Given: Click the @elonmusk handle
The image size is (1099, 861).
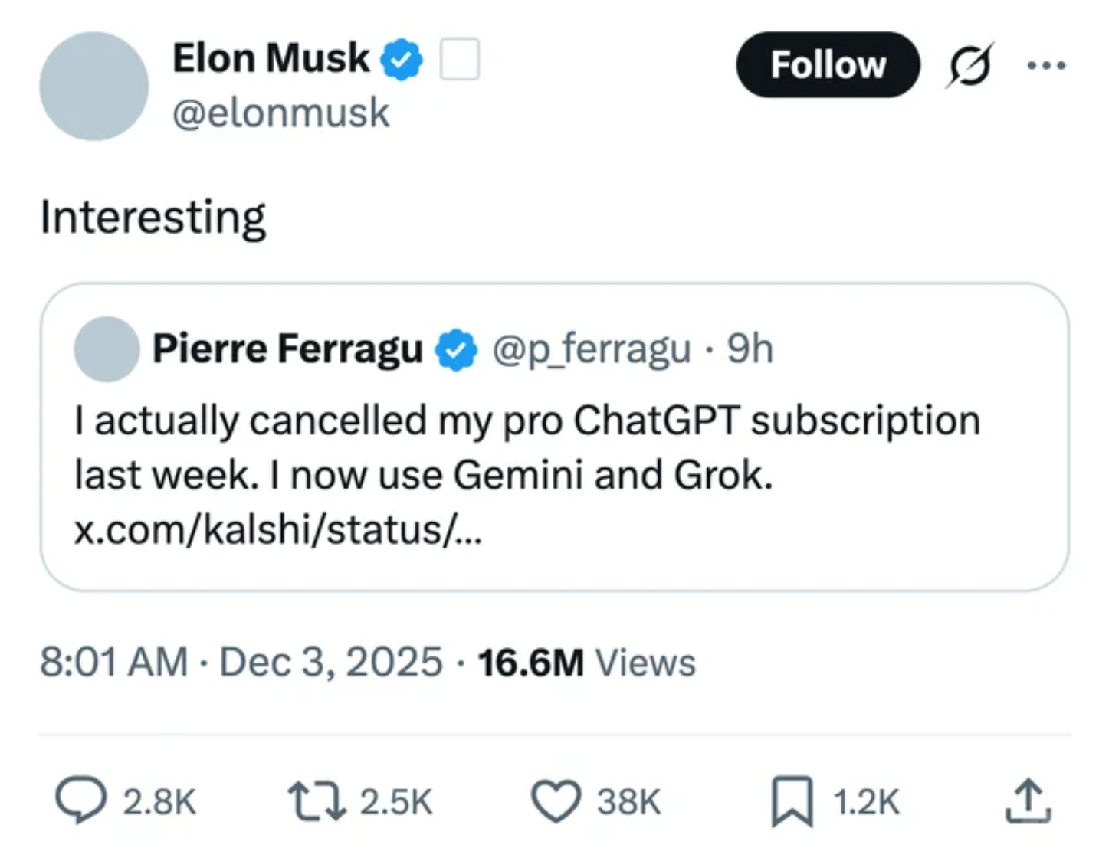Looking at the screenshot, I should [x=280, y=113].
